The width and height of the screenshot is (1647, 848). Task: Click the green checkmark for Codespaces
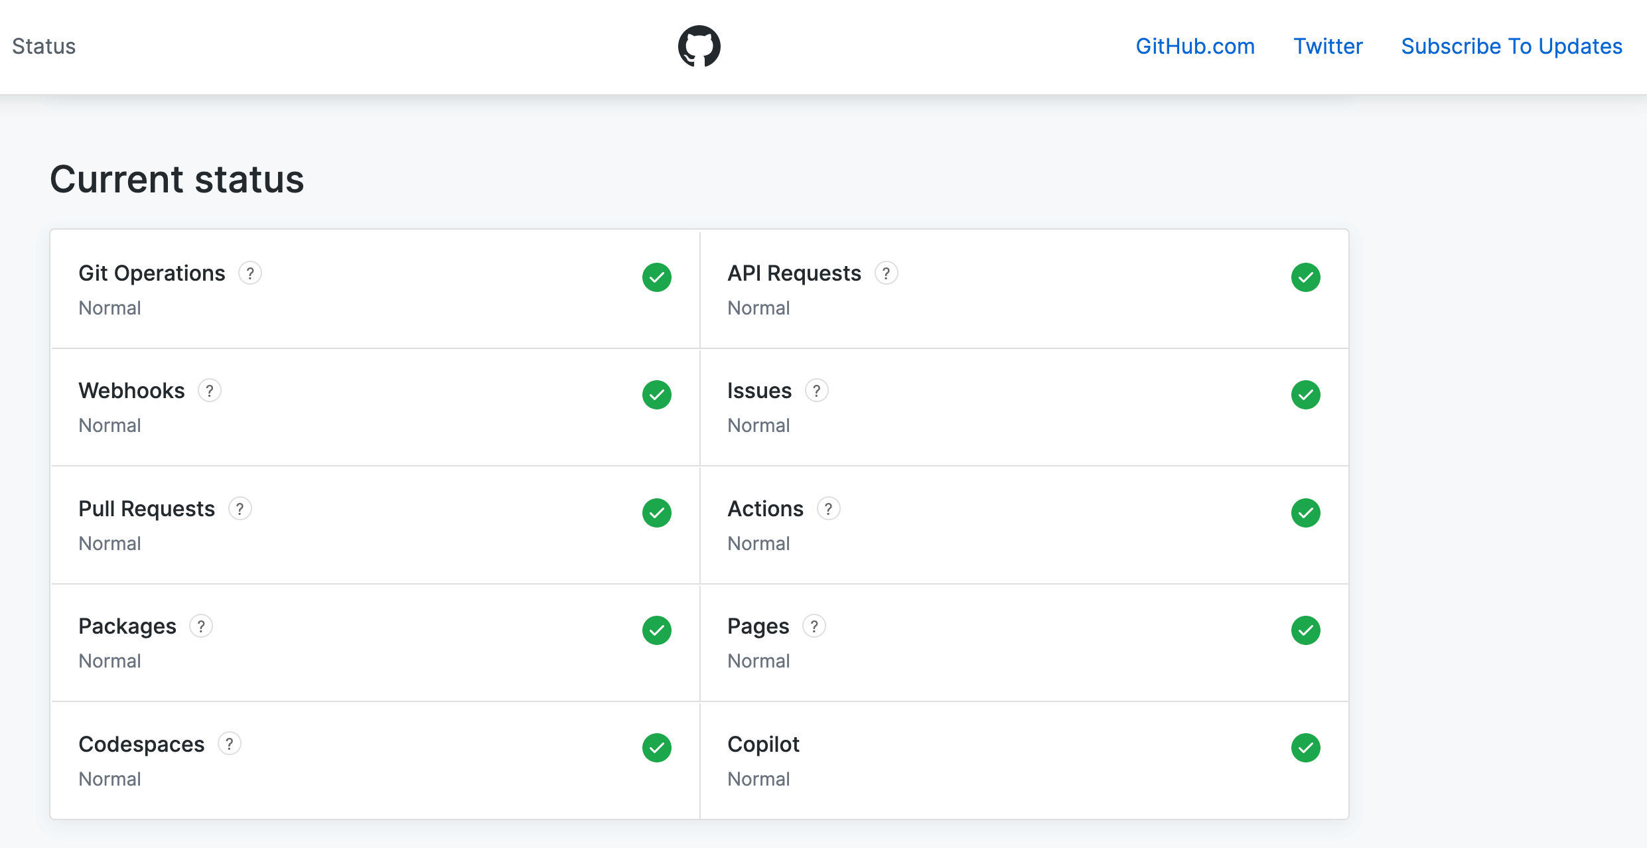tap(657, 748)
